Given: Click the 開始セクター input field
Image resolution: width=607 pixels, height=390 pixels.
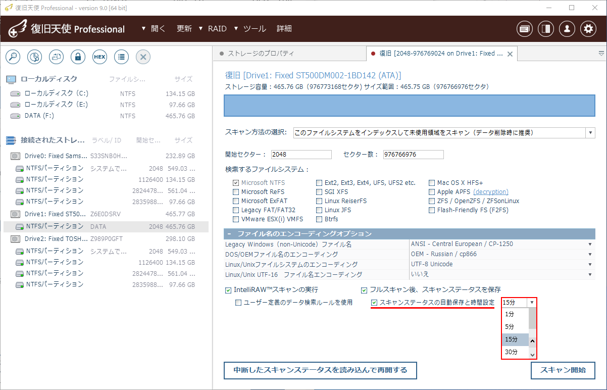Looking at the screenshot, I should 301,154.
